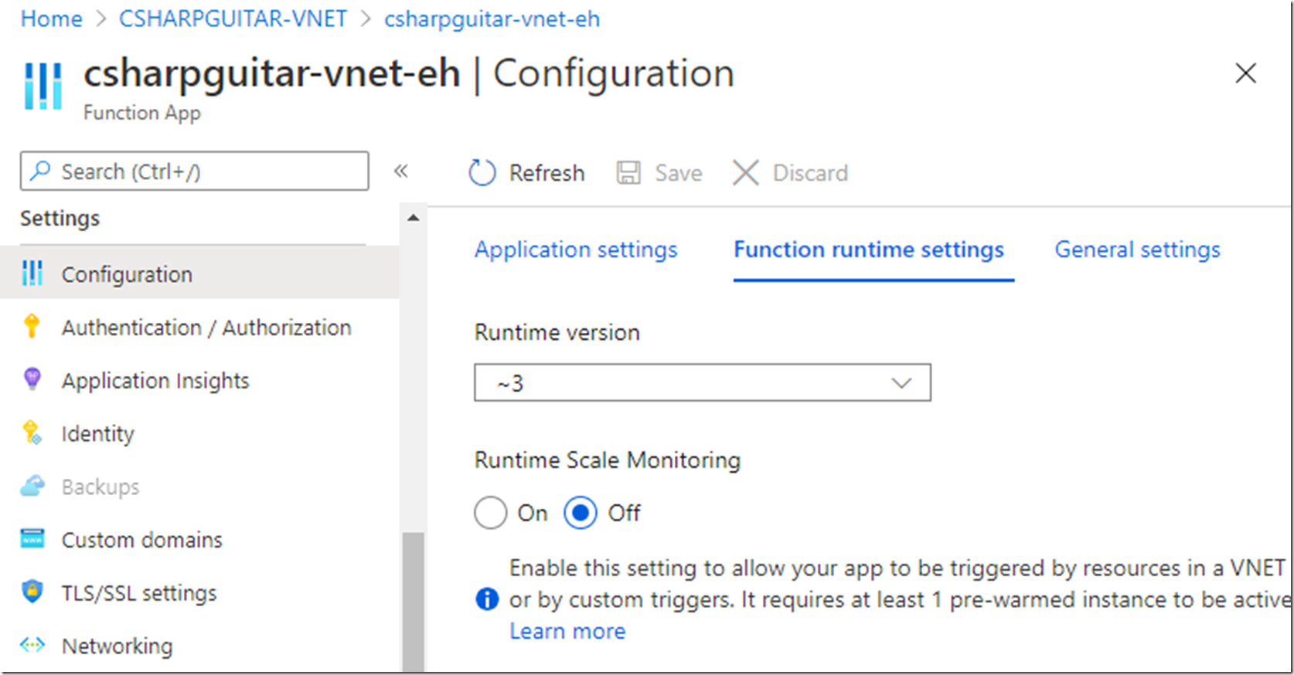
Task: Click the Runtime version label
Action: pyautogui.click(x=557, y=333)
